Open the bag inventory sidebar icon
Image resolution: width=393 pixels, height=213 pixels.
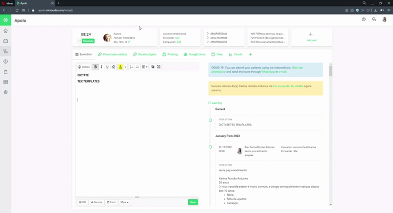click(6, 72)
